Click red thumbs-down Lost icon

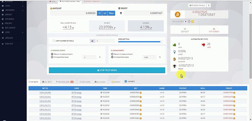pyautogui.click(x=203, y=45)
